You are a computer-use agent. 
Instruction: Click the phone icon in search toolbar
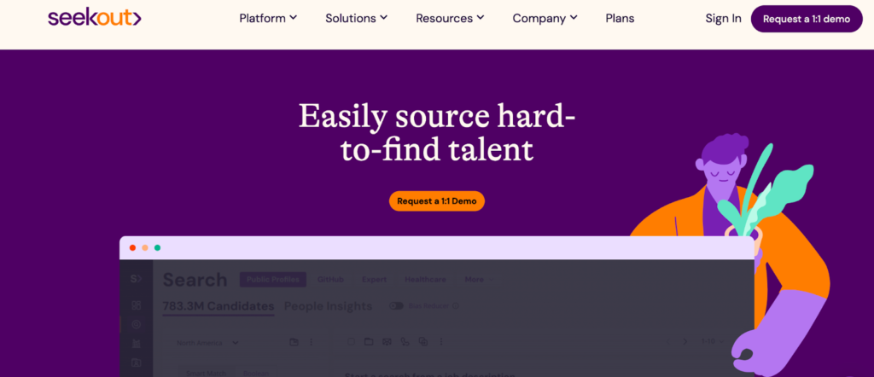(405, 342)
